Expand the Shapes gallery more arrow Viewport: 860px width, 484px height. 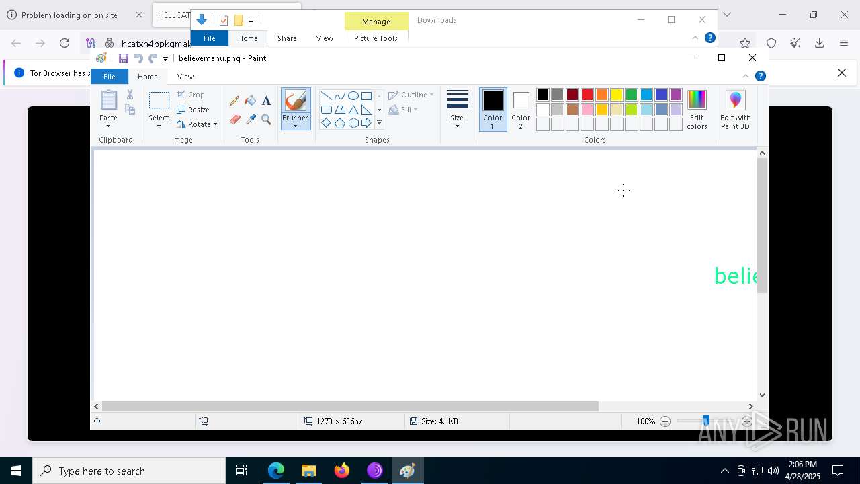[379, 123]
